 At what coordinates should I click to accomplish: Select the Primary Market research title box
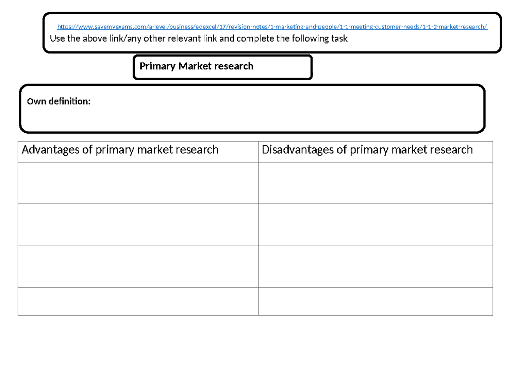(x=222, y=67)
